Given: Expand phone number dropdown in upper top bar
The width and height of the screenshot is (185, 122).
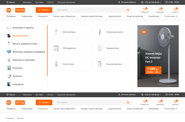Looking at the screenshot, I should 160,2.
